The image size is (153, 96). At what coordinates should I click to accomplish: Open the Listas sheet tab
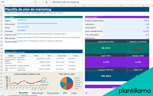pos(74,93)
